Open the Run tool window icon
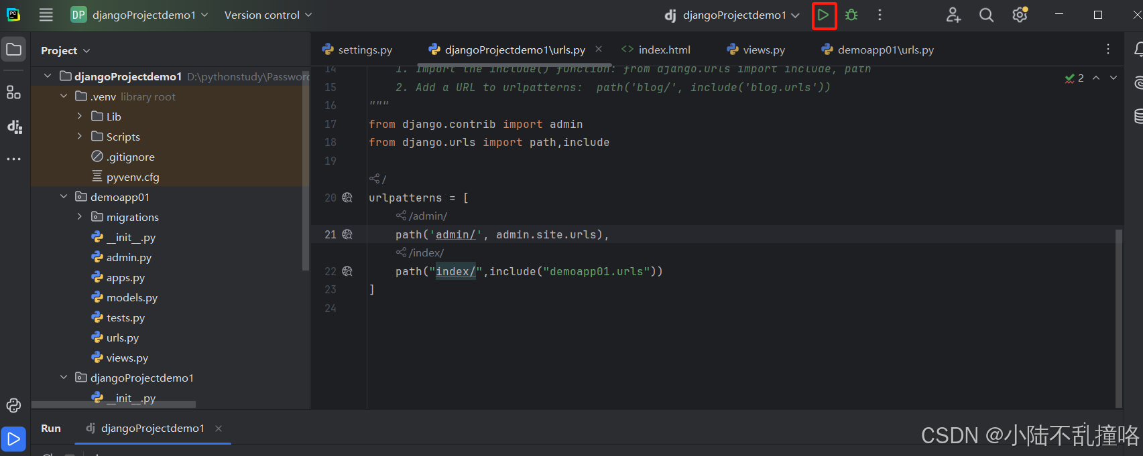The width and height of the screenshot is (1143, 456). click(13, 439)
